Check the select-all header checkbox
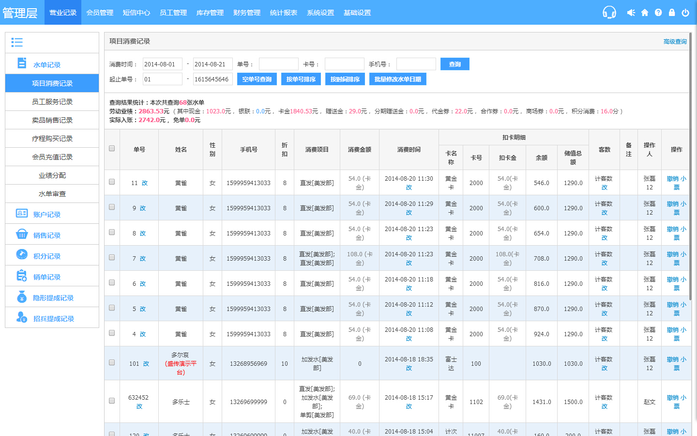The width and height of the screenshot is (697, 436). click(112, 148)
